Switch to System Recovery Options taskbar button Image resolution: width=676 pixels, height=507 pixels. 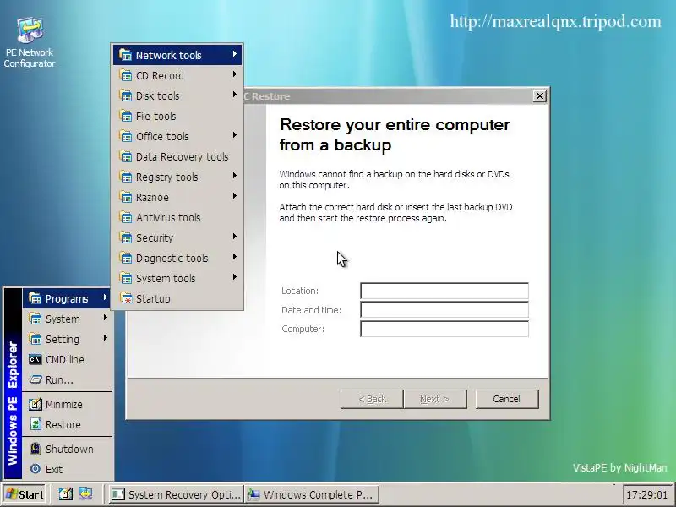pyautogui.click(x=176, y=494)
